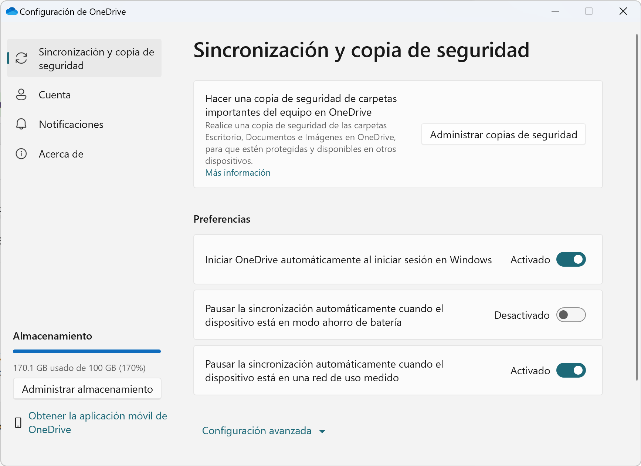Click the mobile phone icon
Image resolution: width=641 pixels, height=466 pixels.
pyautogui.click(x=18, y=423)
